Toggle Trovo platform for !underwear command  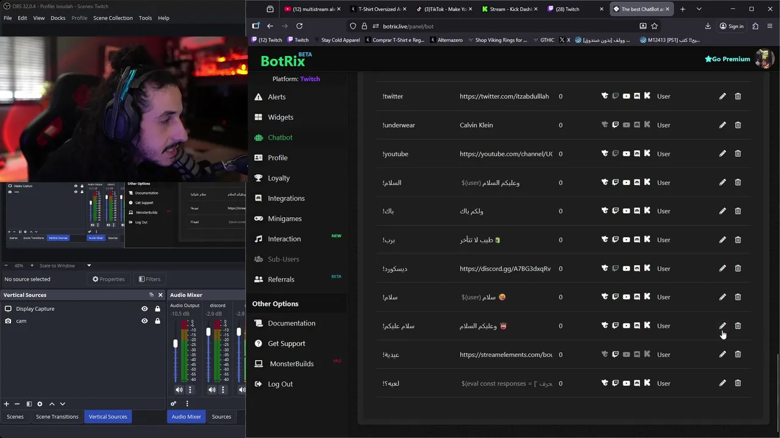(604, 125)
